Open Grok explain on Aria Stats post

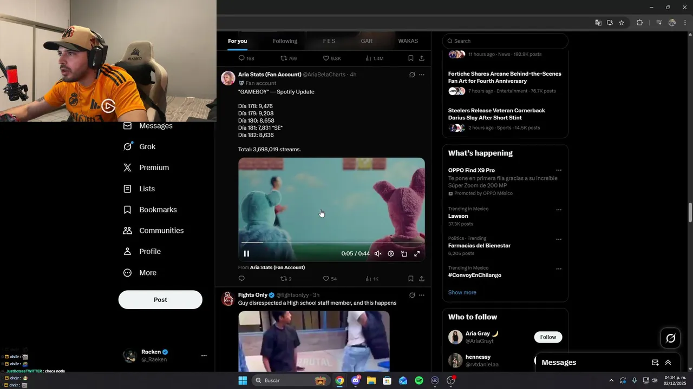(x=412, y=75)
